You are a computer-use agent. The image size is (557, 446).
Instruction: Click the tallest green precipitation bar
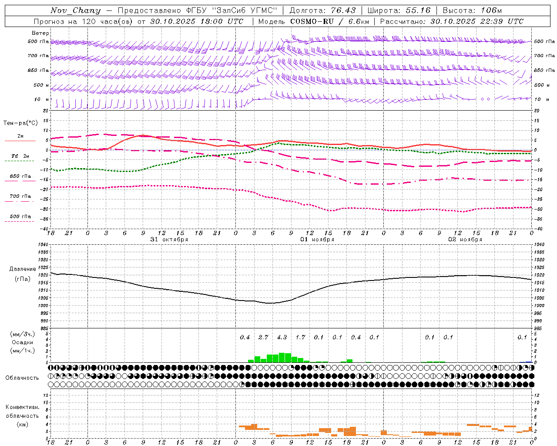tap(282, 358)
